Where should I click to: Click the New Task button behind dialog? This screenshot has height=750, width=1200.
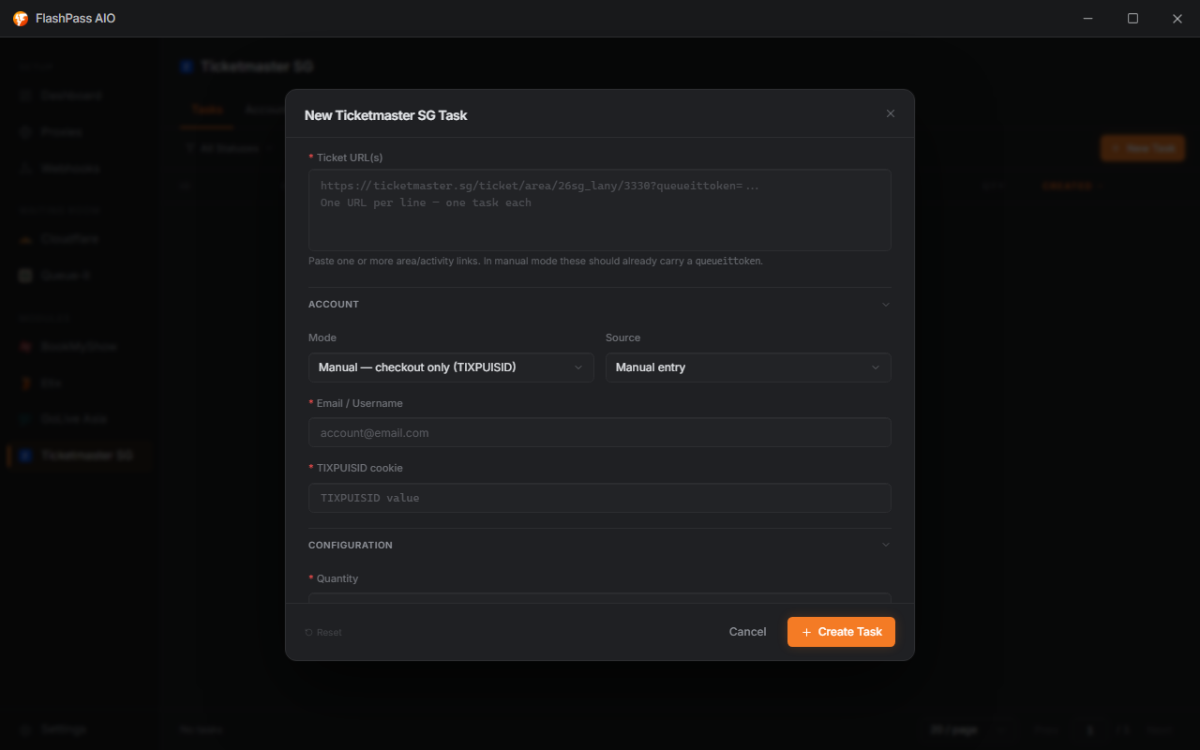pos(1142,148)
